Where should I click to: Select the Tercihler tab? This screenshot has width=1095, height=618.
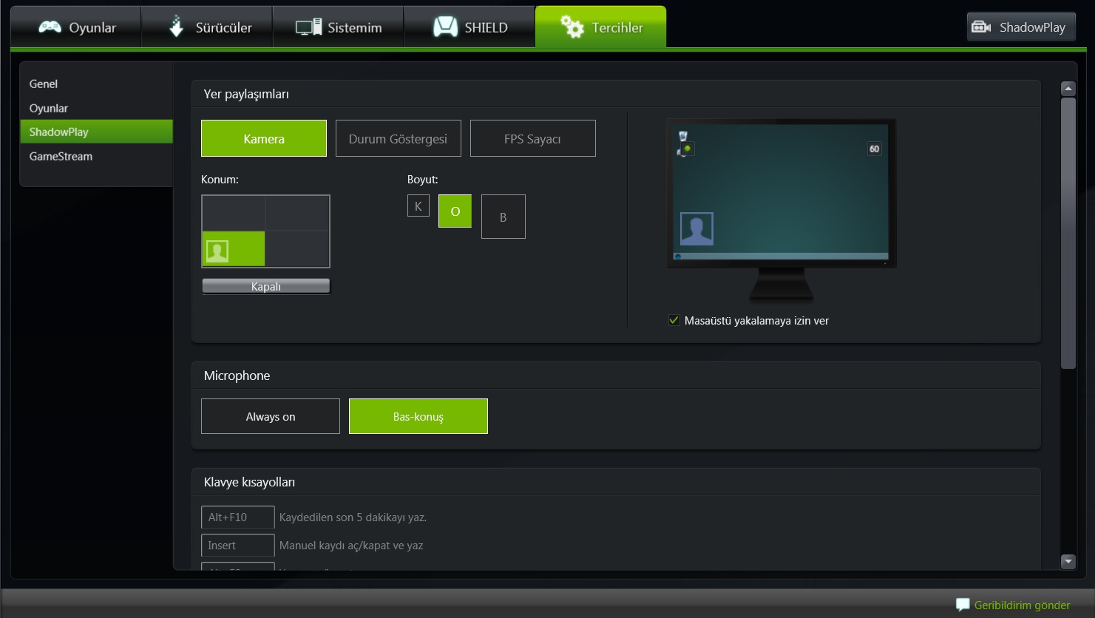point(600,27)
